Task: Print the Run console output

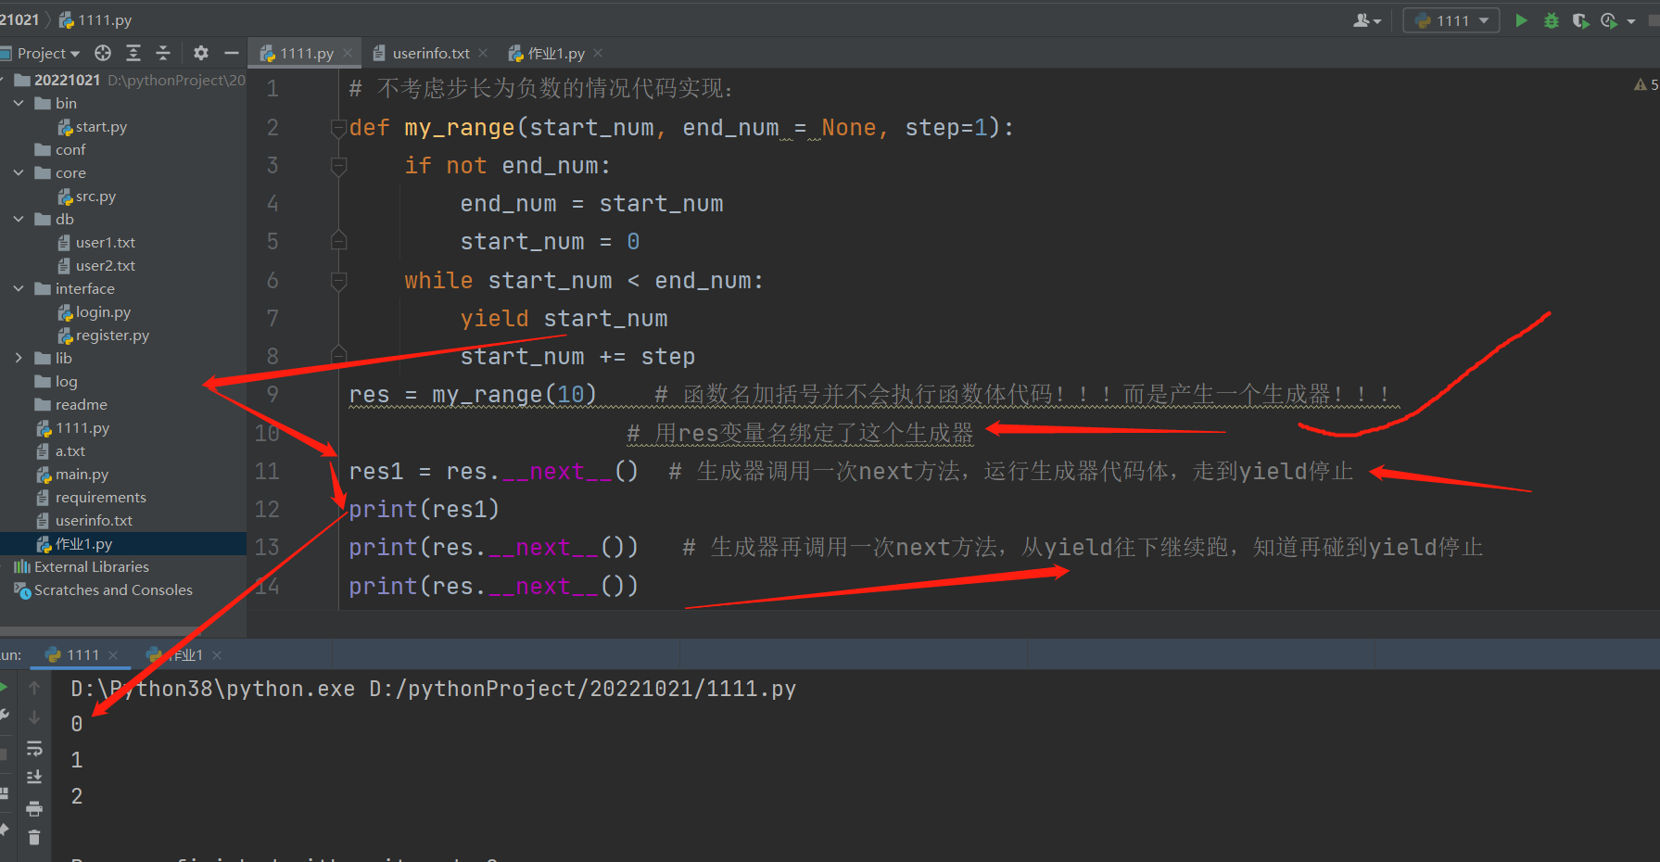Action: [x=34, y=808]
